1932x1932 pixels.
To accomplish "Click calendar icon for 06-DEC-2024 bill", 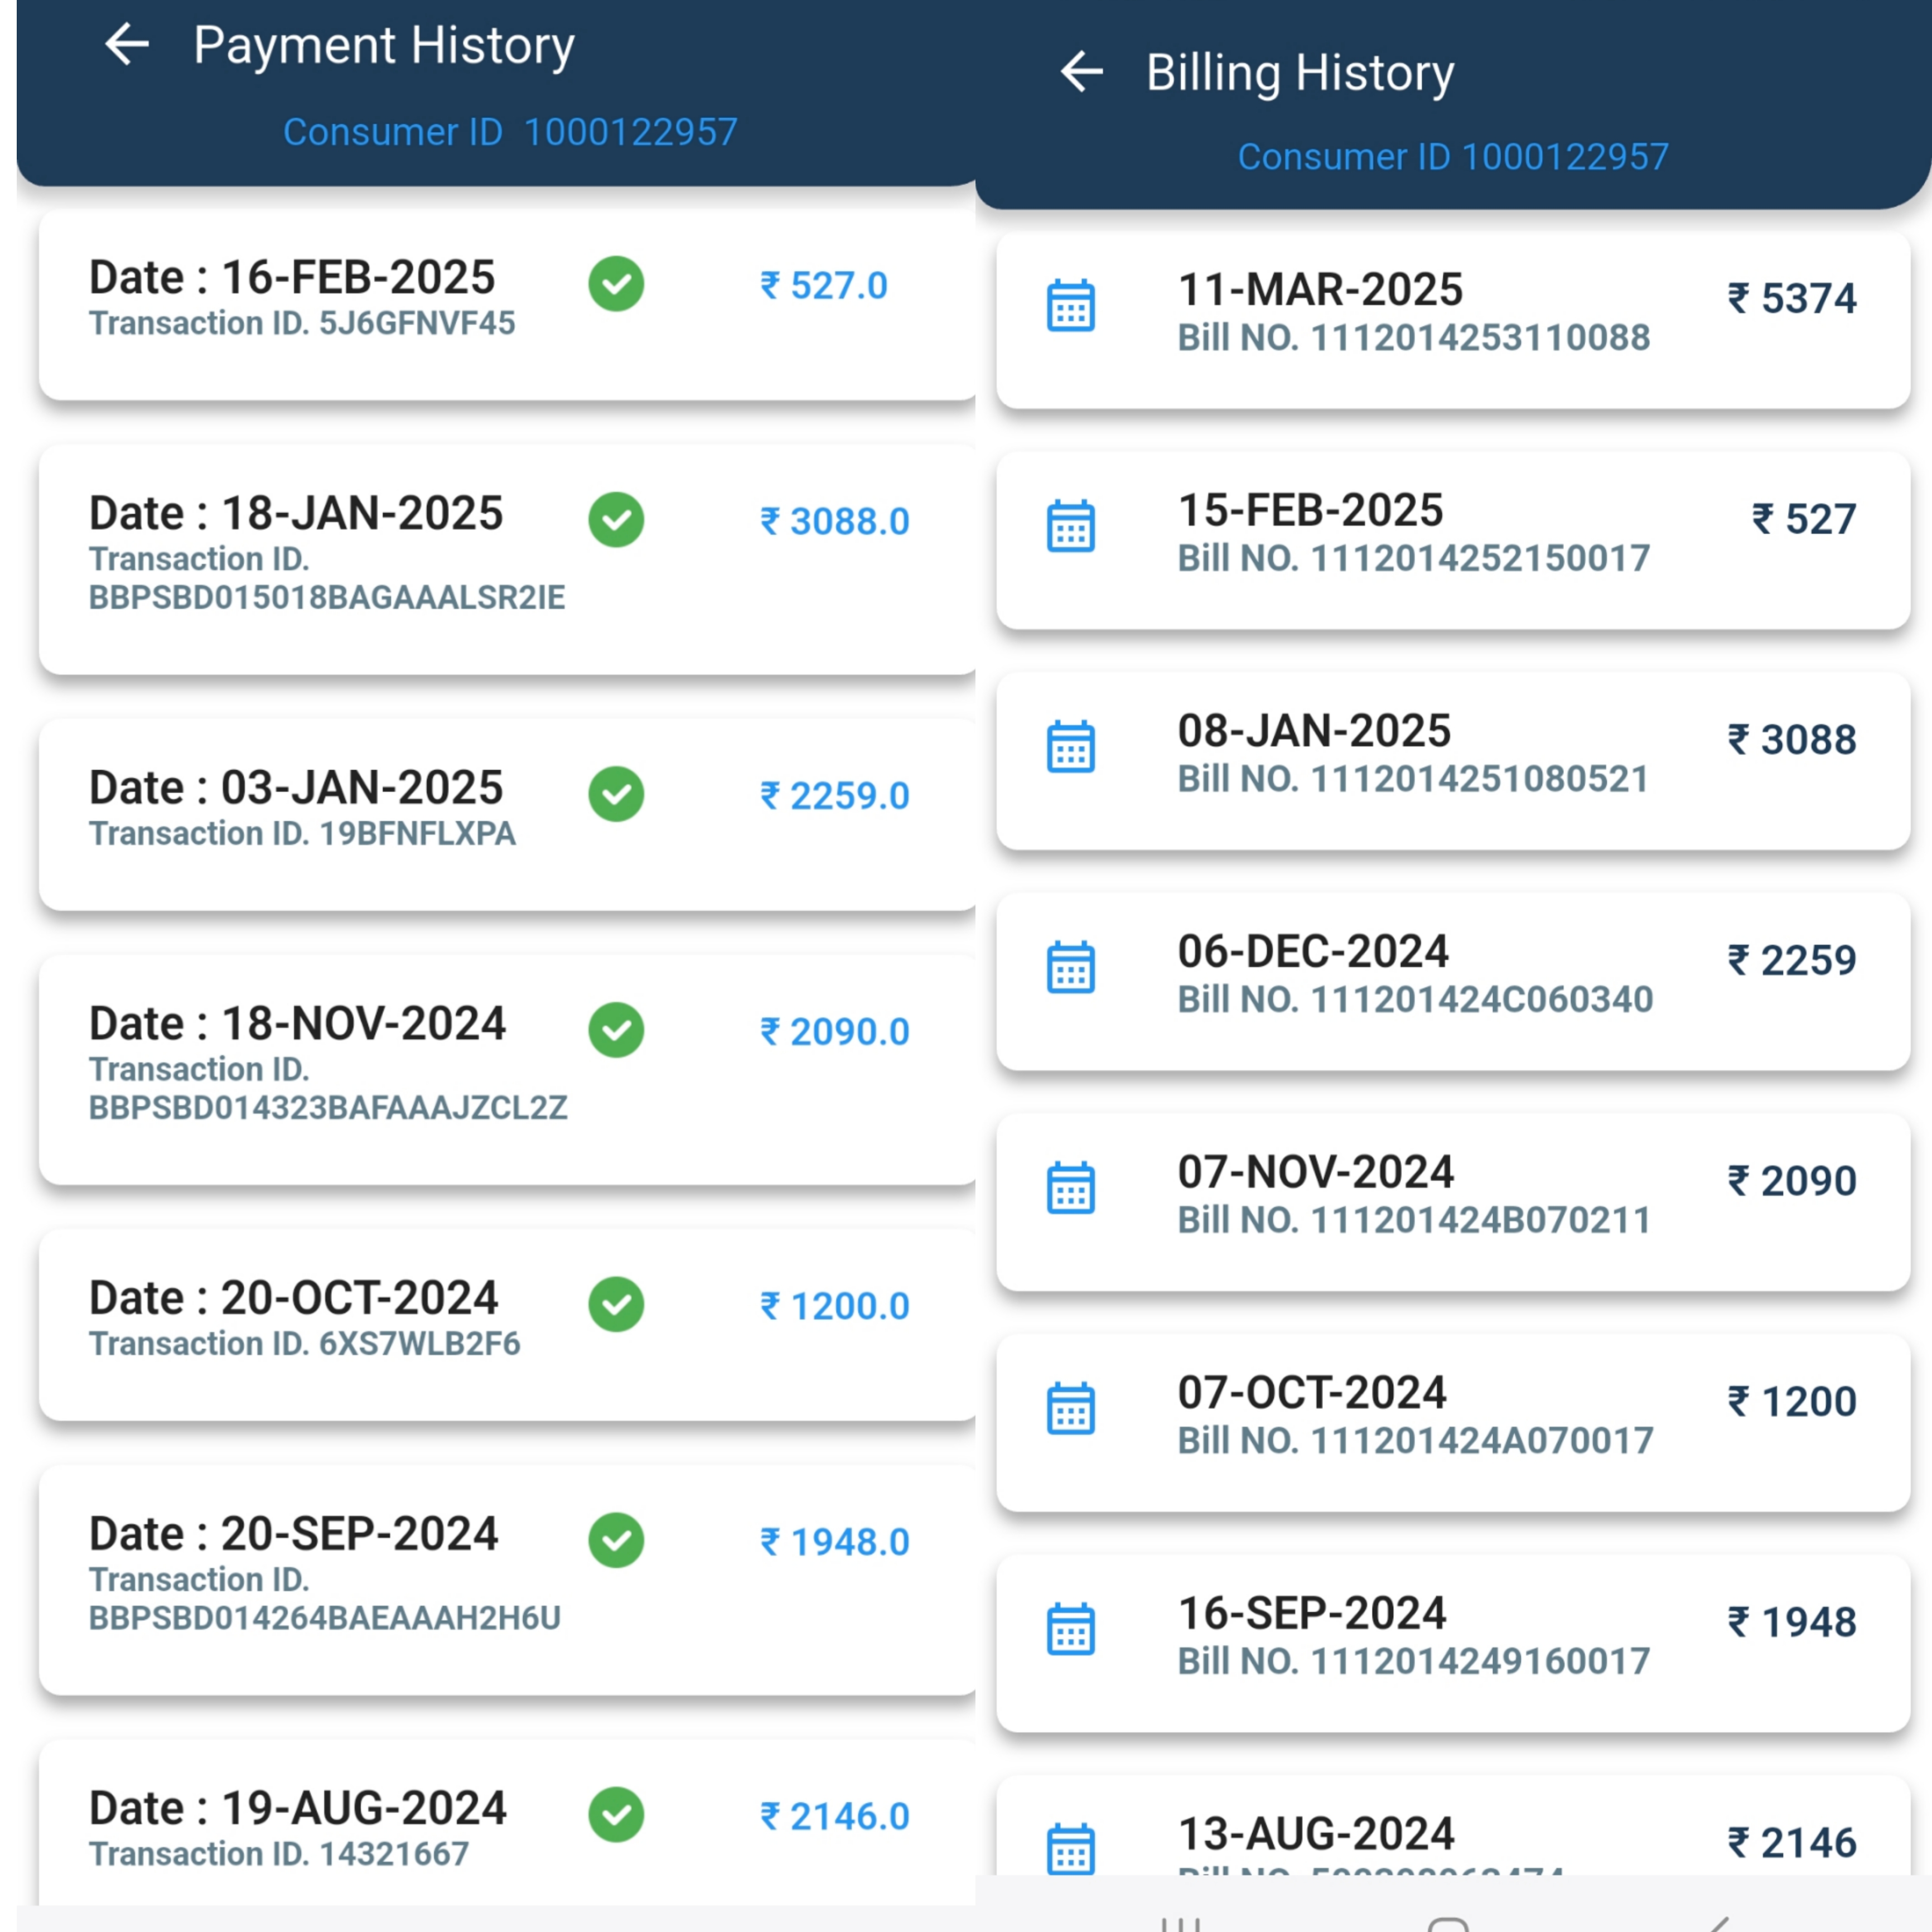I will 1070,967.
